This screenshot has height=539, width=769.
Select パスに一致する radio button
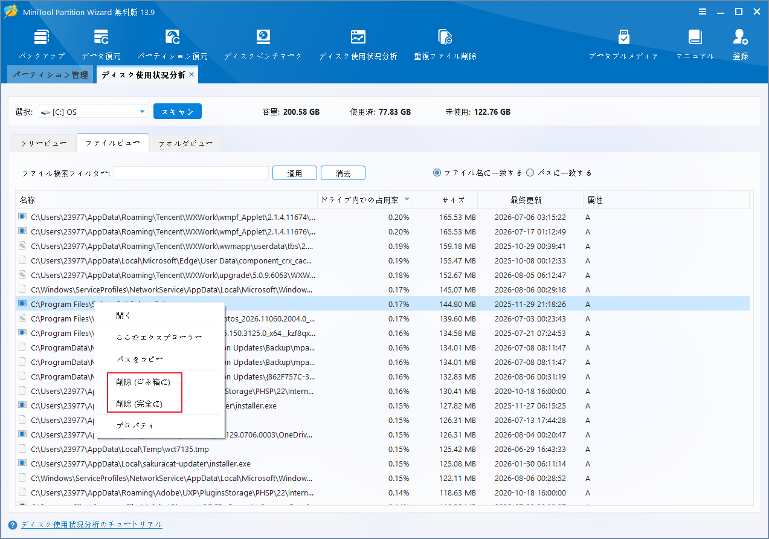point(530,173)
